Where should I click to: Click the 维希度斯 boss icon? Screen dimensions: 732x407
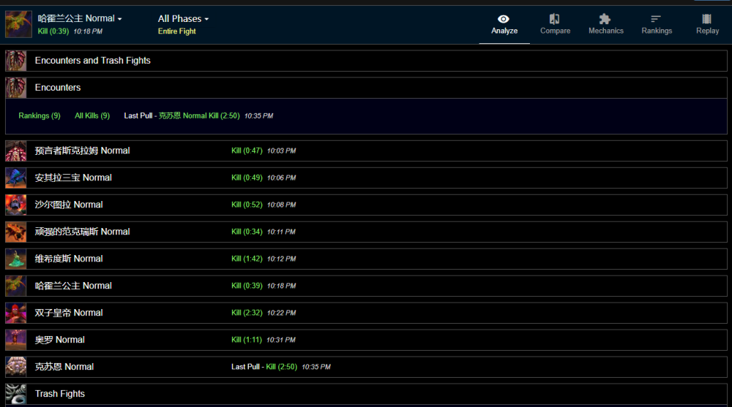16,259
